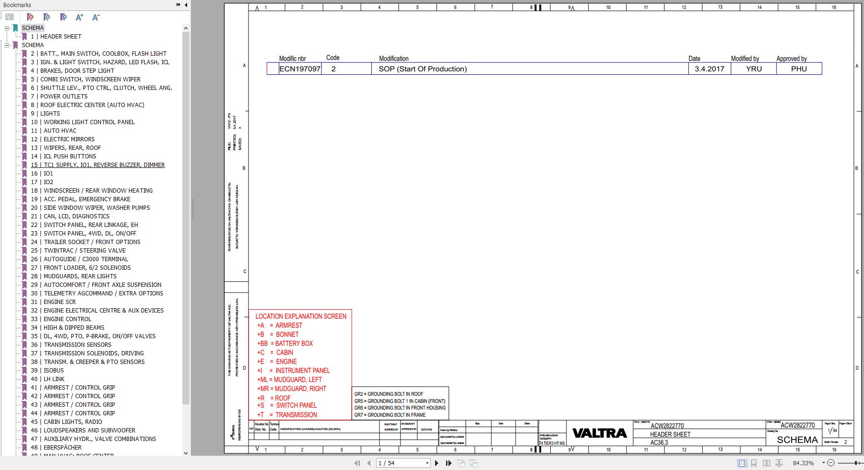Open bookmark 17 | IO2
The width and height of the screenshot is (864, 470).
(42, 182)
